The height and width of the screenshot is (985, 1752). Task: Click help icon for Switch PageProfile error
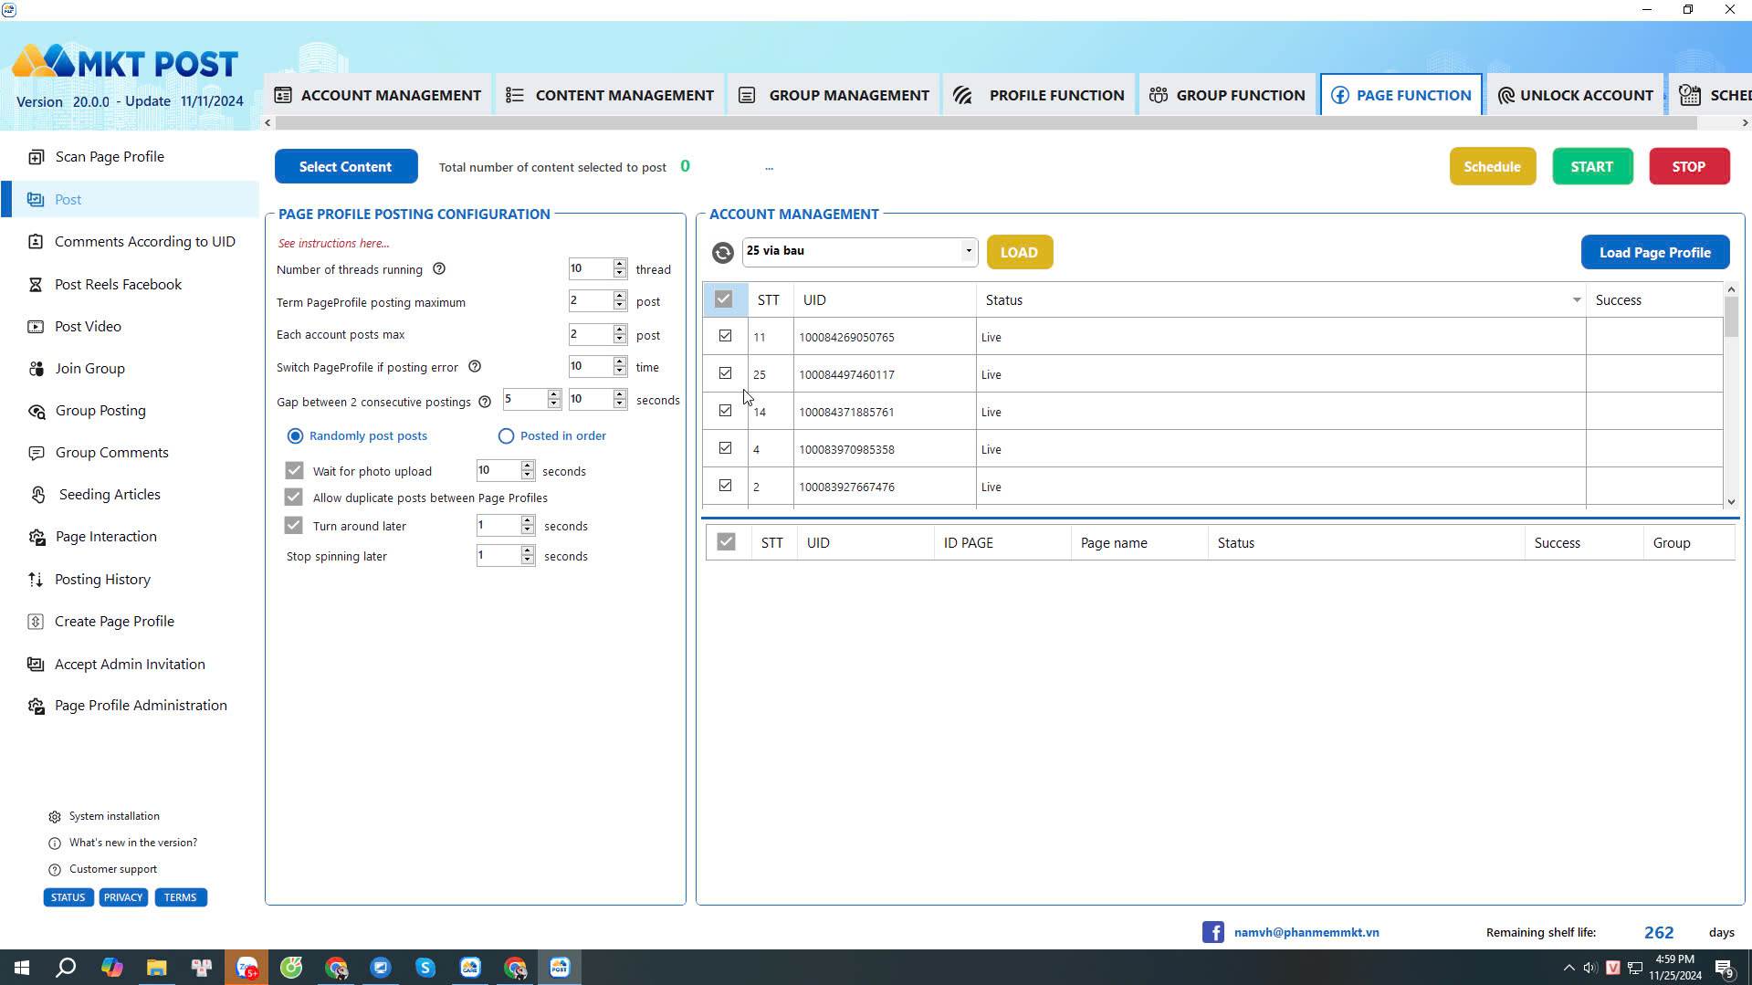pyautogui.click(x=475, y=367)
